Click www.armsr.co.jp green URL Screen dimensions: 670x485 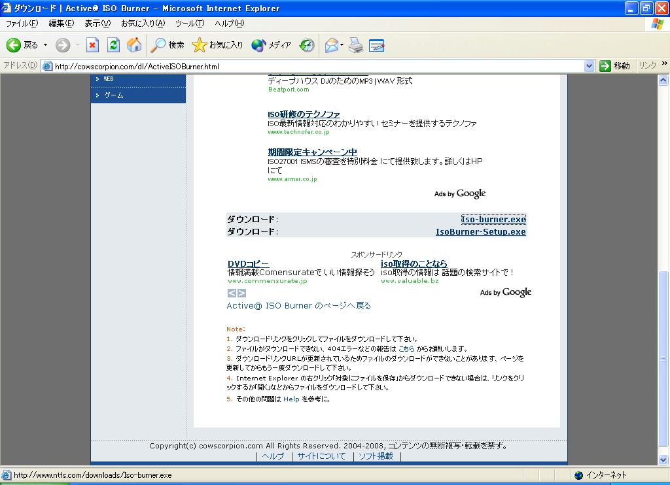pyautogui.click(x=292, y=179)
